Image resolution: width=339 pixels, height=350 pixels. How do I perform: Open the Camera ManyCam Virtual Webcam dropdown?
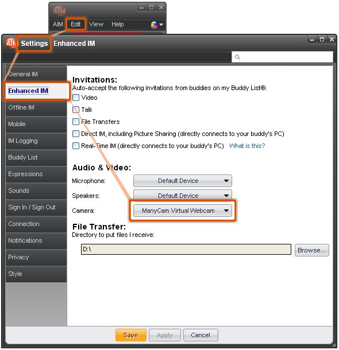tap(182, 211)
